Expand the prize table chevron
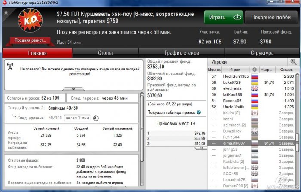 pyautogui.click(x=201, y=149)
